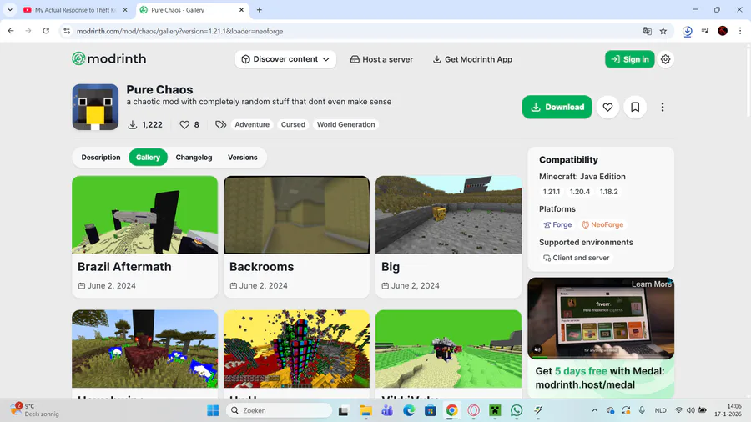Click the download count icon beside 1,222
Viewport: 751px width, 422px height.
pyautogui.click(x=132, y=124)
